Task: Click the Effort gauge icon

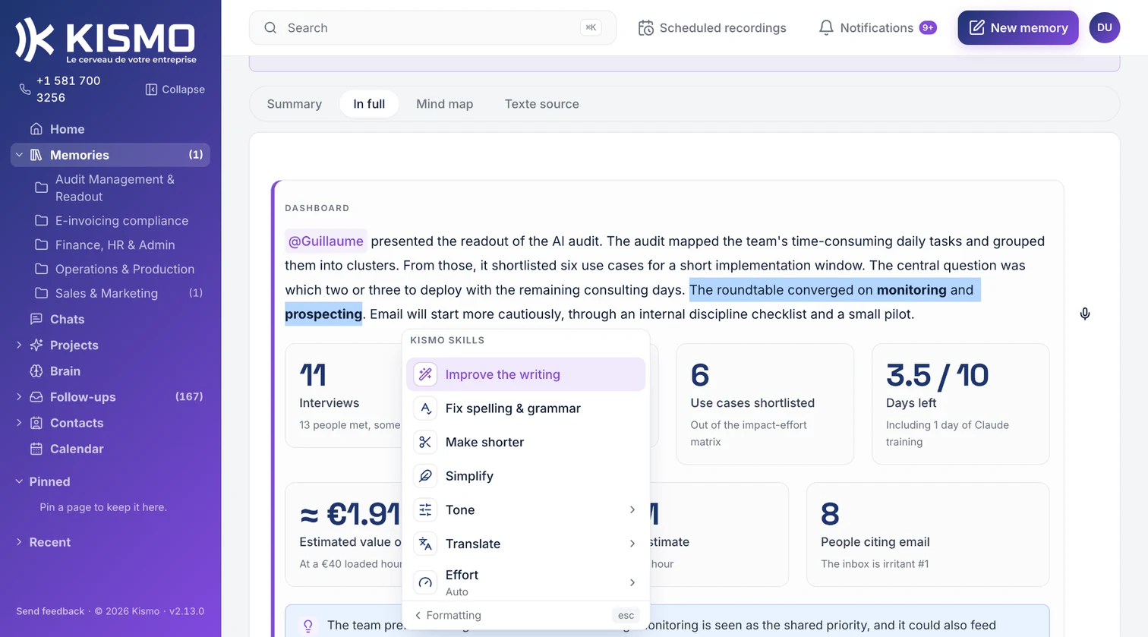Action: pyautogui.click(x=425, y=582)
